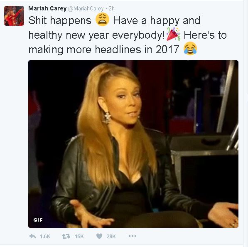The image size is (248, 247).
Task: Open the three-dot more options menu
Action: [x=133, y=236]
